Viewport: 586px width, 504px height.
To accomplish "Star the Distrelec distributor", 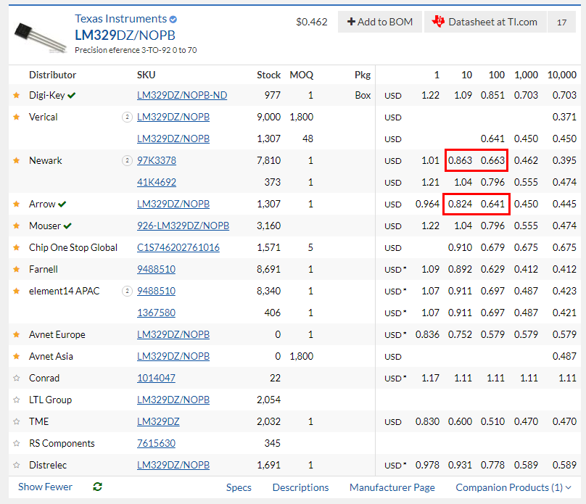I will pos(17,465).
